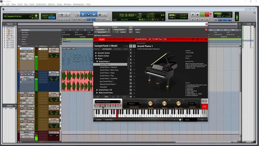Screen dimensions: 259x146
Task: Select part number 2 in parts list
Action: click(x=131, y=49)
